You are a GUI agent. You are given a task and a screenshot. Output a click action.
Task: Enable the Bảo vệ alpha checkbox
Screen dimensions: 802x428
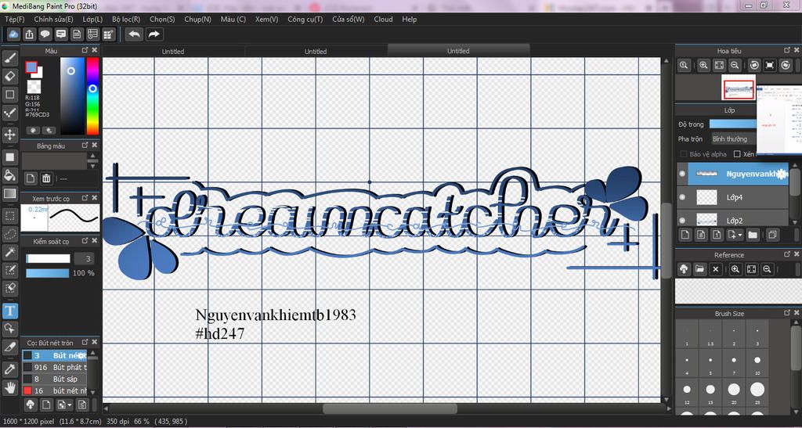pyautogui.click(x=684, y=153)
